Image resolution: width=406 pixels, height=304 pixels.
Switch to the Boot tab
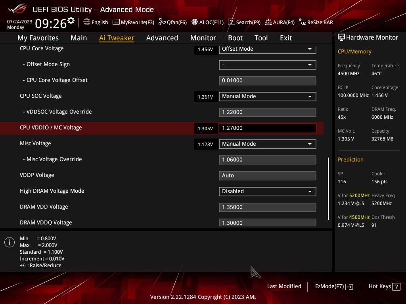tap(236, 38)
